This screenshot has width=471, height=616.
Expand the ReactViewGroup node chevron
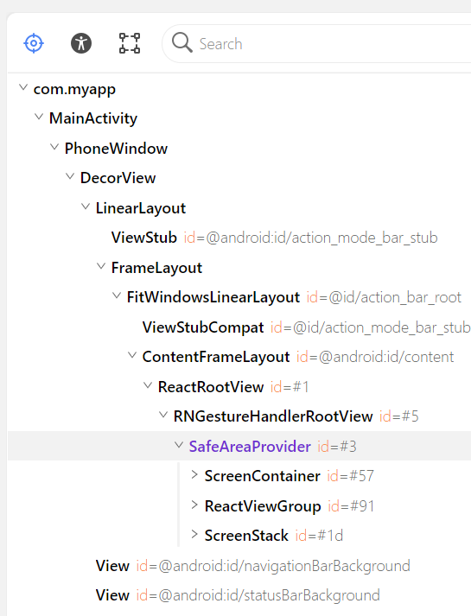tap(194, 505)
